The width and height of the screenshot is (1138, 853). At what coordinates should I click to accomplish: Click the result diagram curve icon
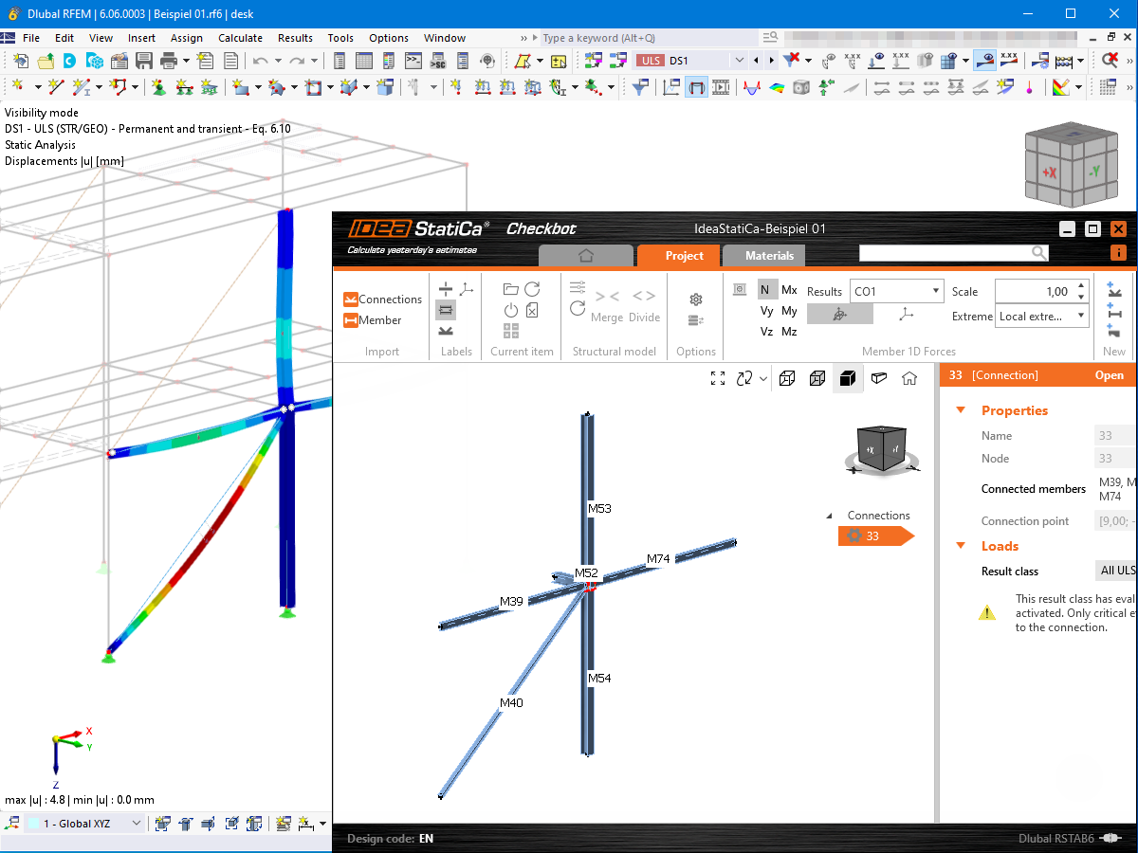tap(752, 87)
